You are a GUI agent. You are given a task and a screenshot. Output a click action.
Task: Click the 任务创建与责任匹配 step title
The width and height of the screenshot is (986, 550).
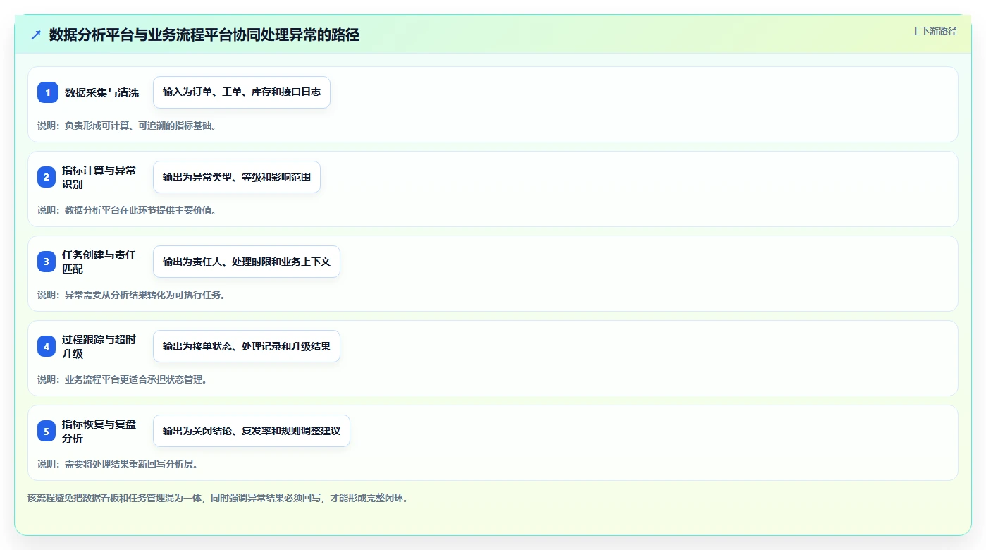tap(99, 262)
